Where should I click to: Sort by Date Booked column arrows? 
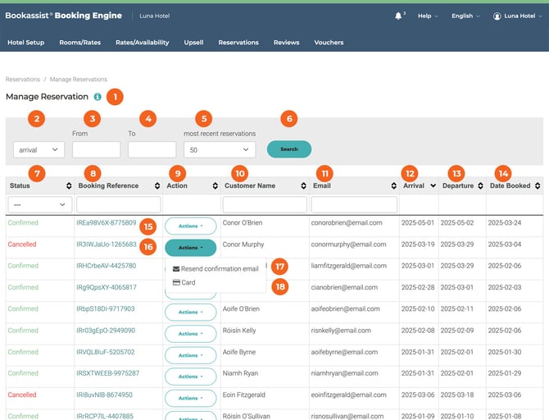click(x=538, y=186)
